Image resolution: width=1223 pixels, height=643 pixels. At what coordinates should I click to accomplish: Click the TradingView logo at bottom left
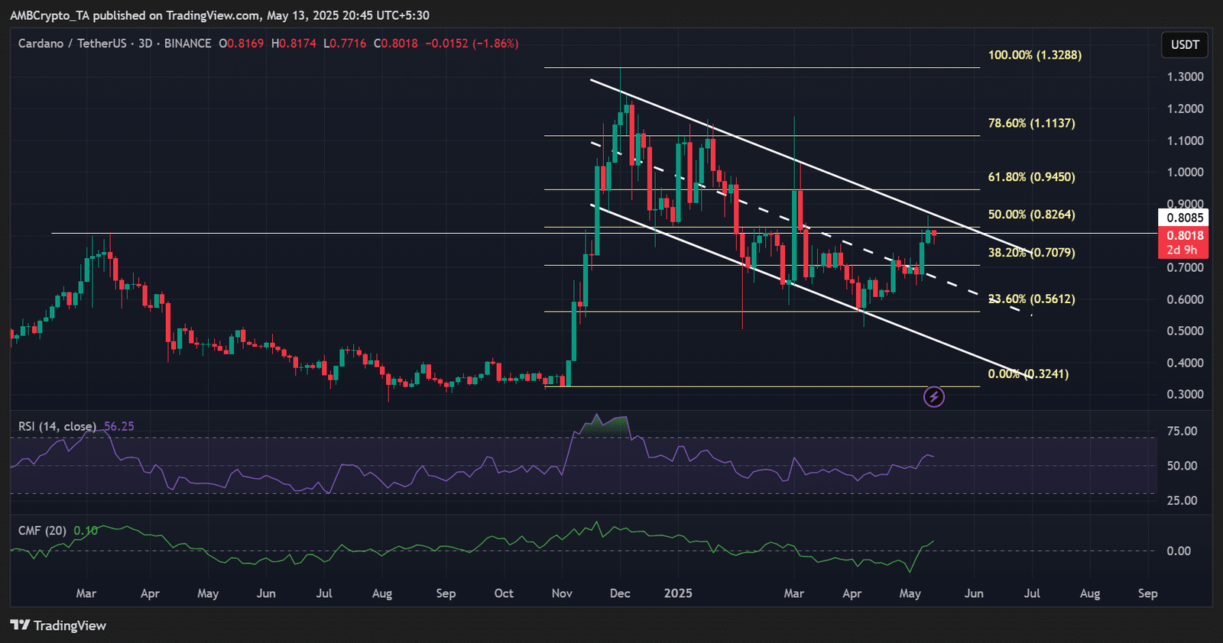(x=59, y=625)
